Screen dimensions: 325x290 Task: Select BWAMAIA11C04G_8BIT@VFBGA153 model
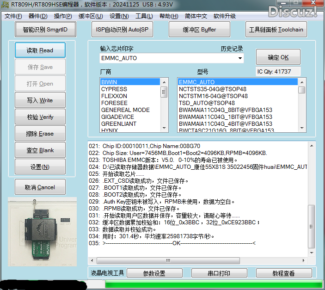[238, 110]
